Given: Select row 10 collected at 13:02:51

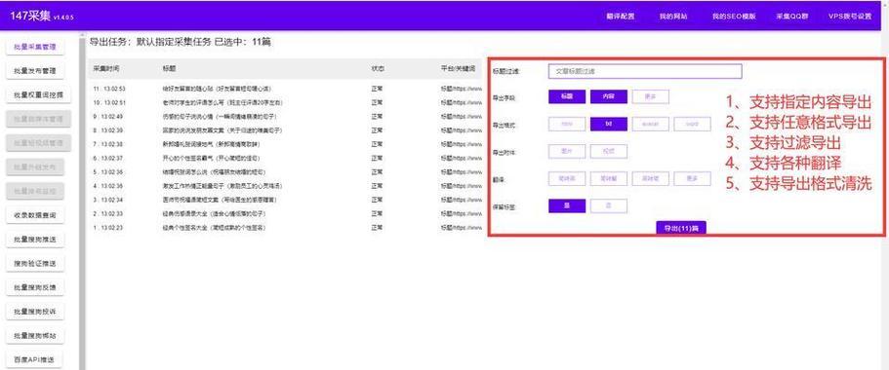Looking at the screenshot, I should (286, 103).
